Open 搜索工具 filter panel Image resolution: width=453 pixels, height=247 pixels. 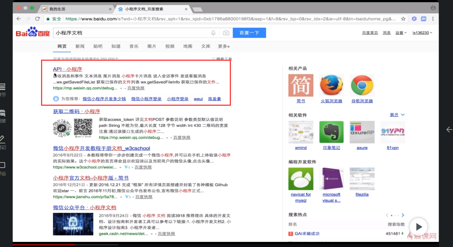[x=222, y=59]
